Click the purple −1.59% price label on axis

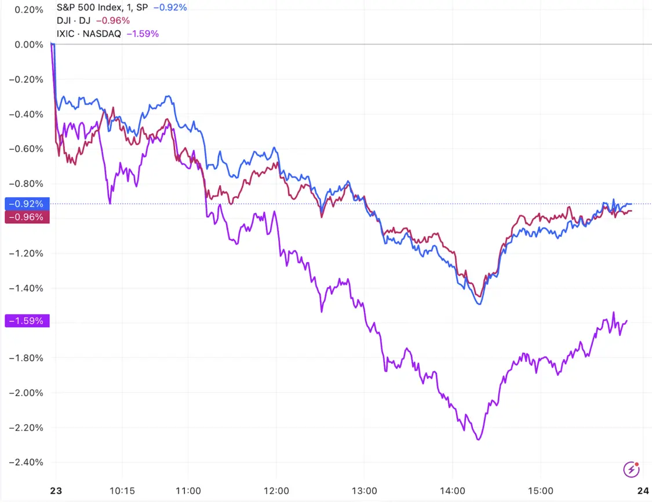click(x=27, y=321)
